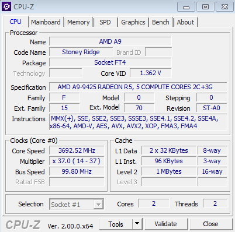Click the Ext. Model value 70
The height and width of the screenshot is (232, 235).
click(139, 108)
